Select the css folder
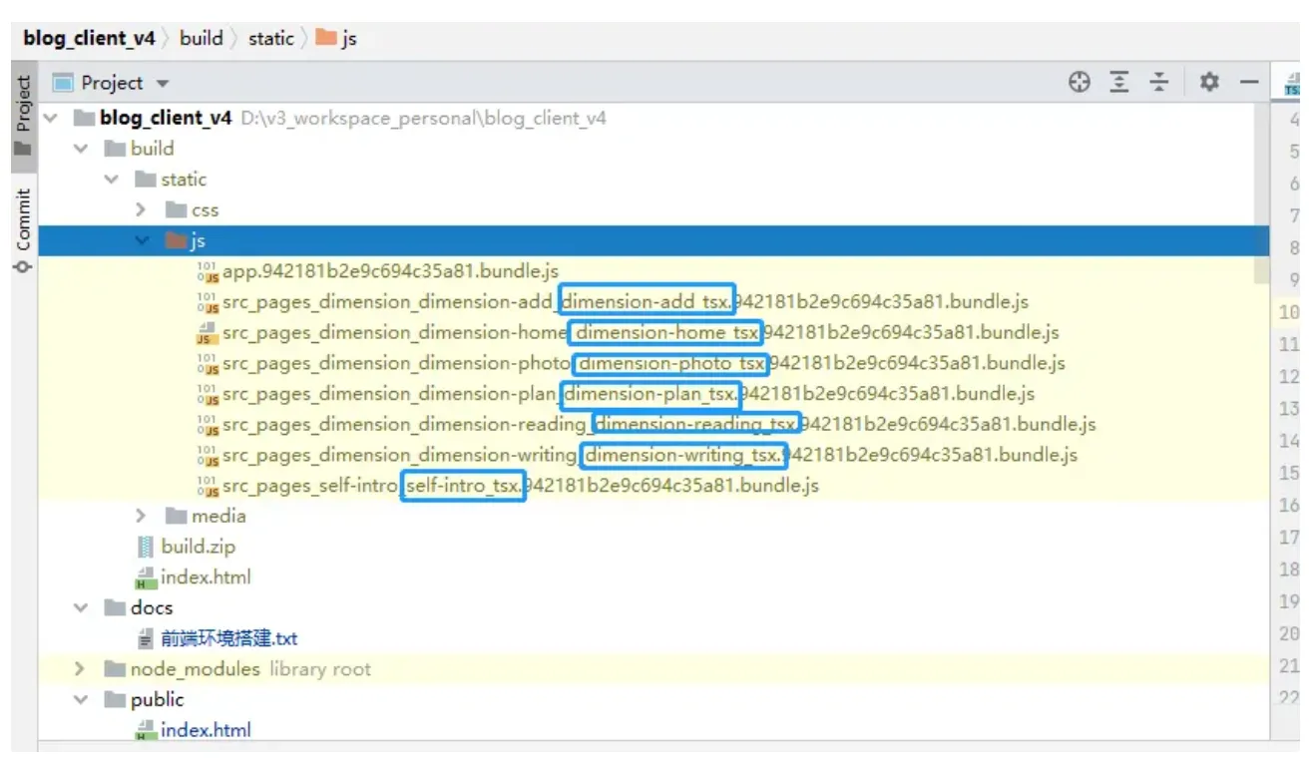The height and width of the screenshot is (762, 1309). (x=205, y=210)
